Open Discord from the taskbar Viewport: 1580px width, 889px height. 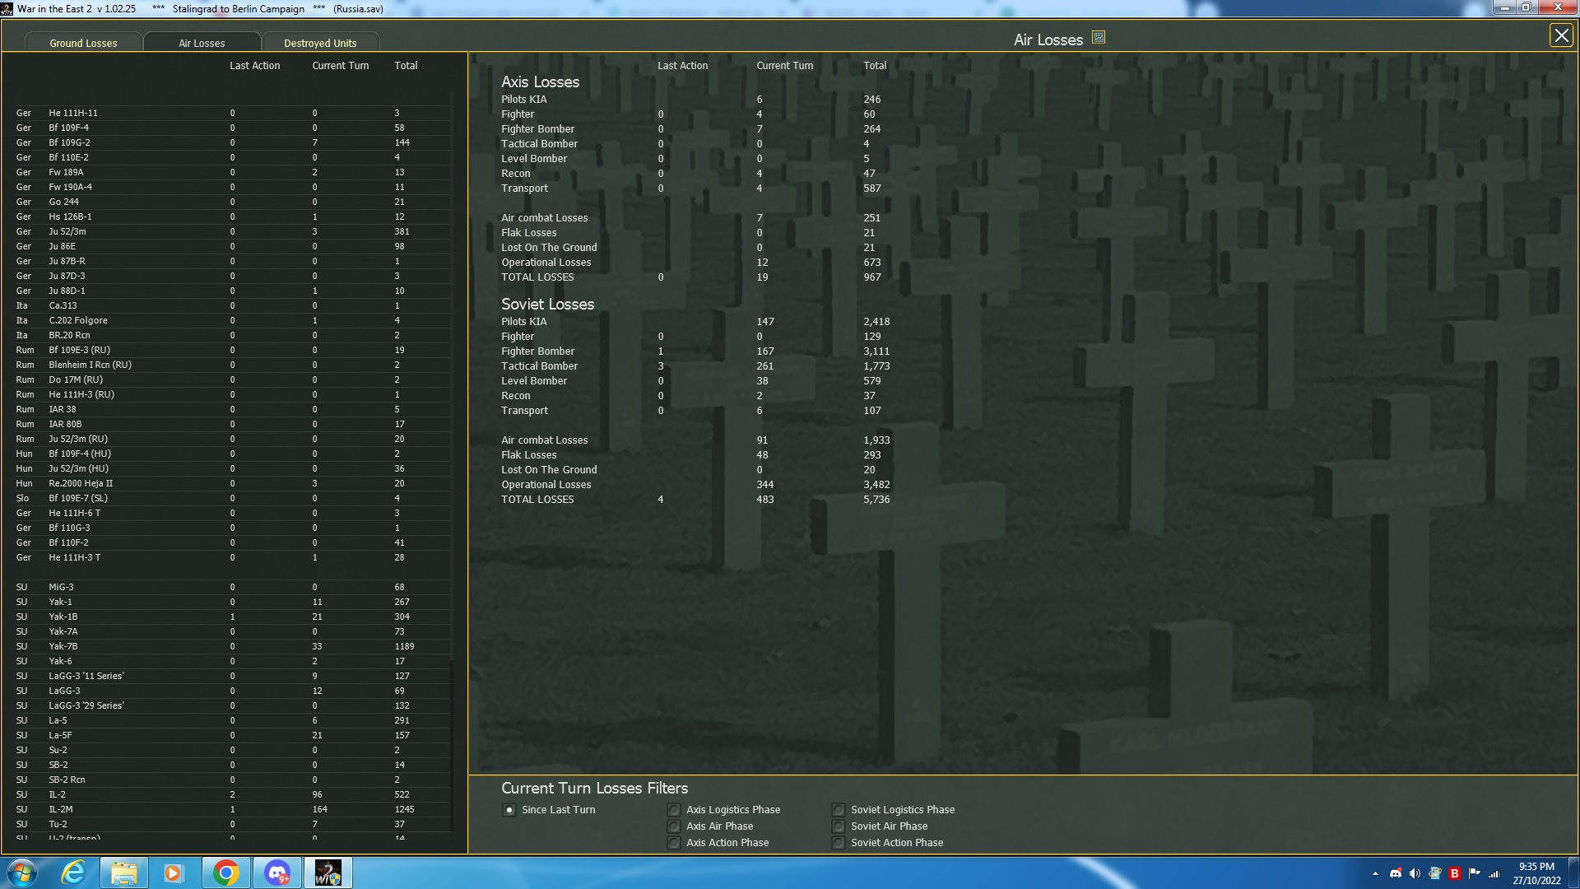click(x=277, y=873)
